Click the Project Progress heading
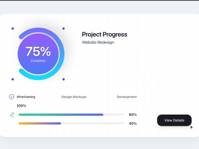 click(104, 34)
